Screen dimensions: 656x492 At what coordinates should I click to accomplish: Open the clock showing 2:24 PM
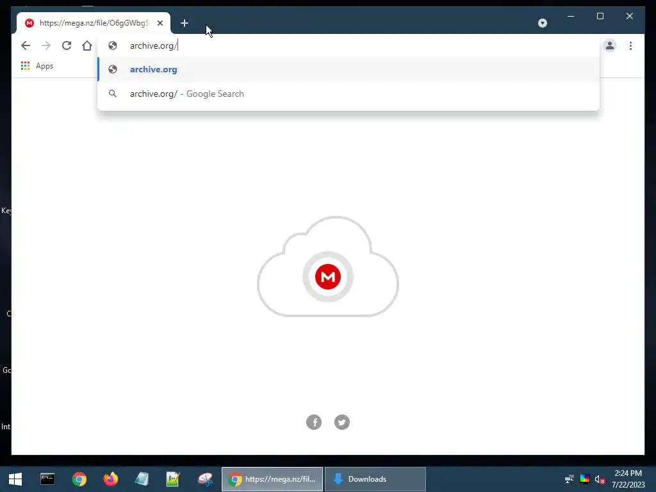pyautogui.click(x=628, y=479)
